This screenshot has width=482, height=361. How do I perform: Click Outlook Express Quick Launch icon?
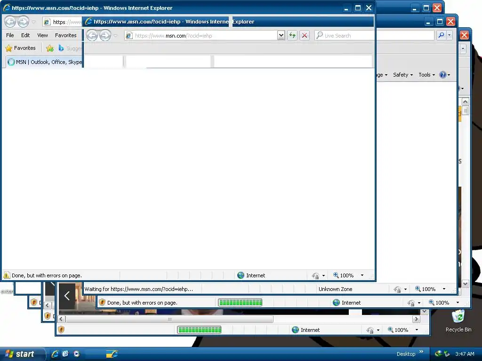point(65,354)
